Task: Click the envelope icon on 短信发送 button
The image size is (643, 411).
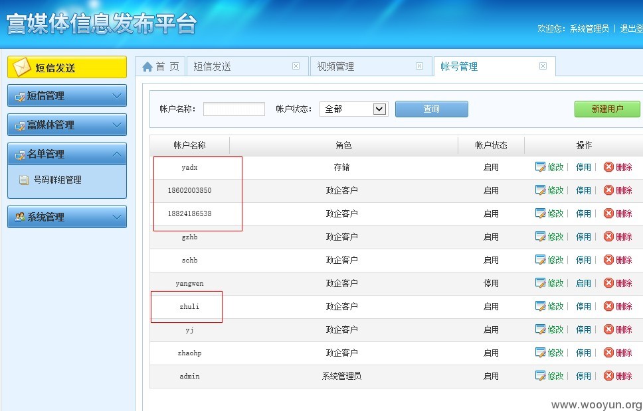Action: 21,67
